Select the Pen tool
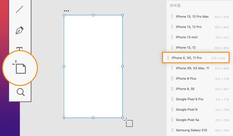This screenshot has height=136, width=233. tap(19, 30)
